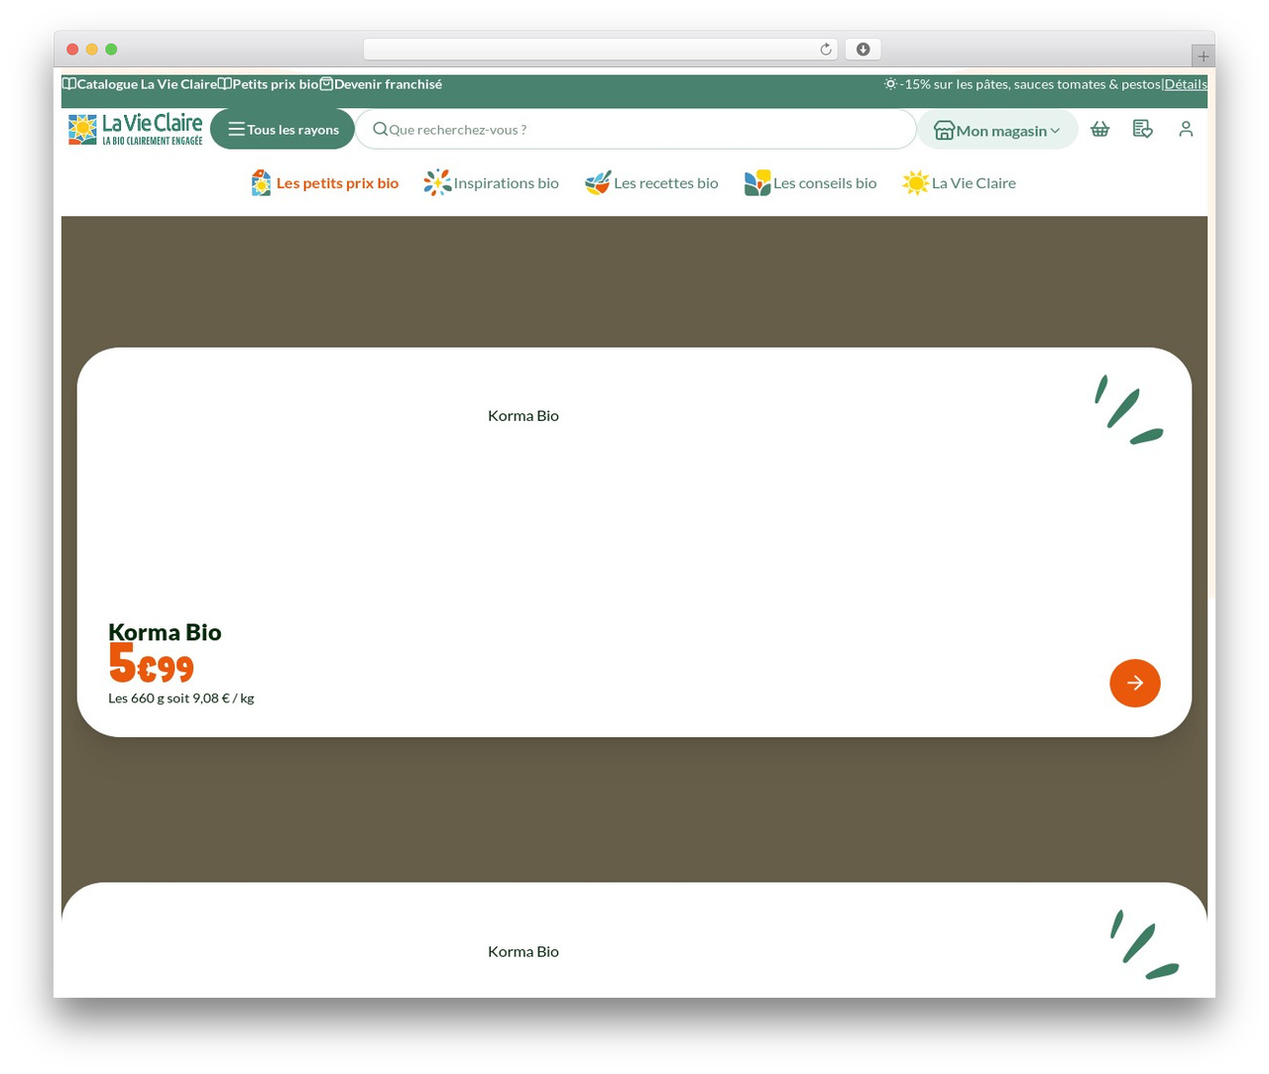1269x1074 pixels.
Task: Open Petits prix bio top link
Action: click(268, 84)
